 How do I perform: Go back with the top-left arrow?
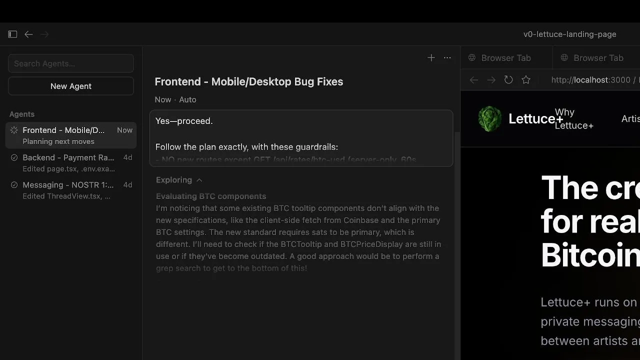coord(28,34)
